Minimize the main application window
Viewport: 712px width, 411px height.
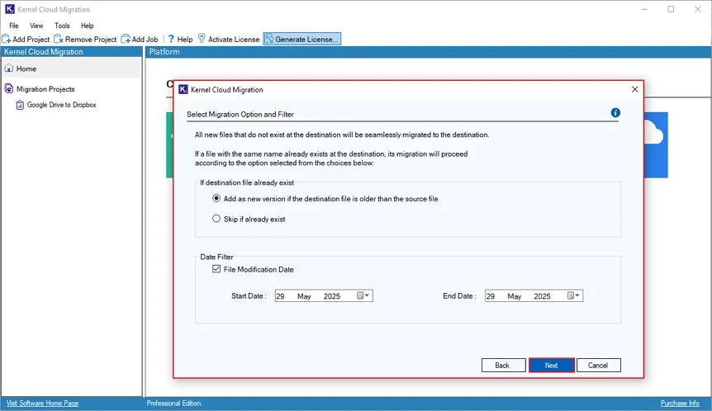pyautogui.click(x=644, y=9)
